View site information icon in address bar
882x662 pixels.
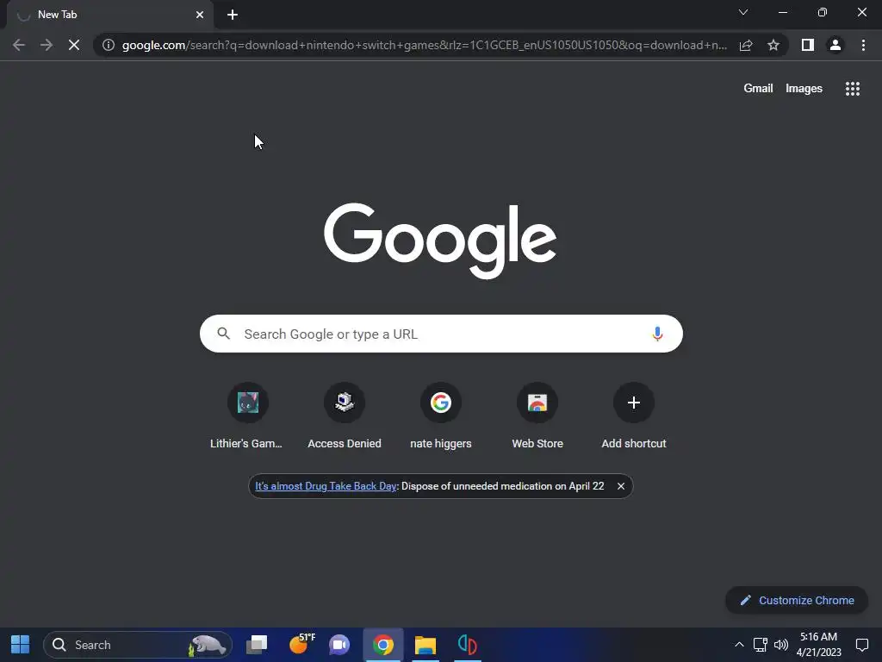tap(109, 45)
